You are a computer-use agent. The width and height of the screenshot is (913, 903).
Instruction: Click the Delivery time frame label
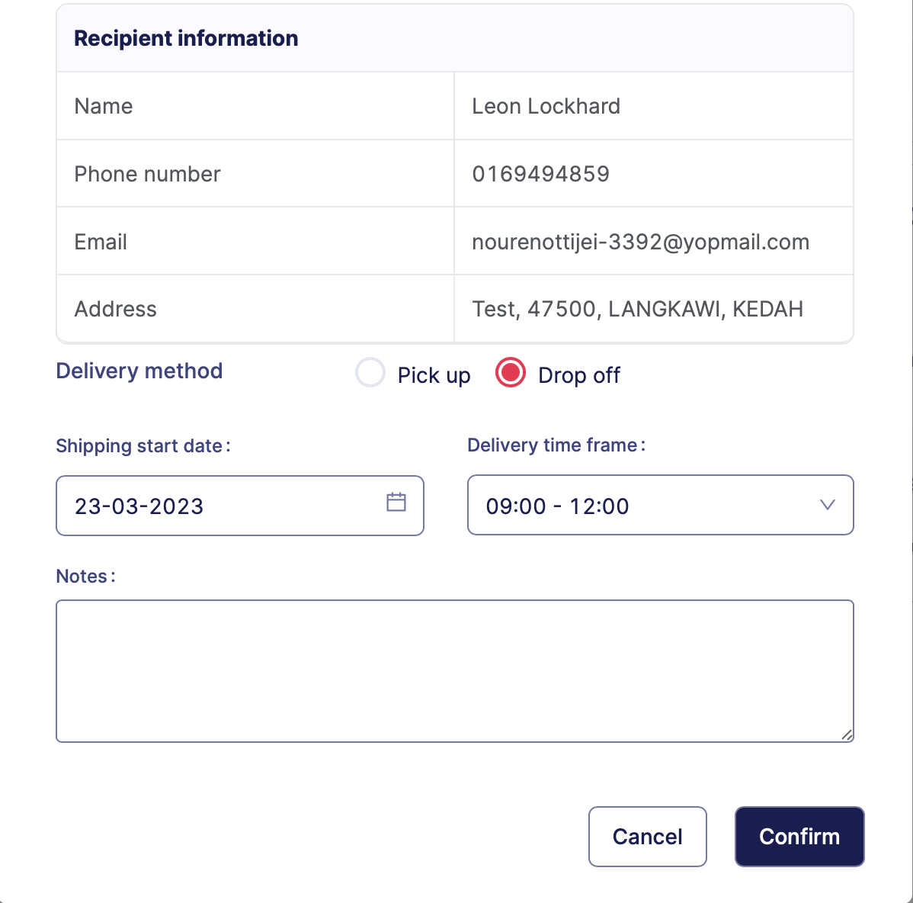pyautogui.click(x=556, y=445)
